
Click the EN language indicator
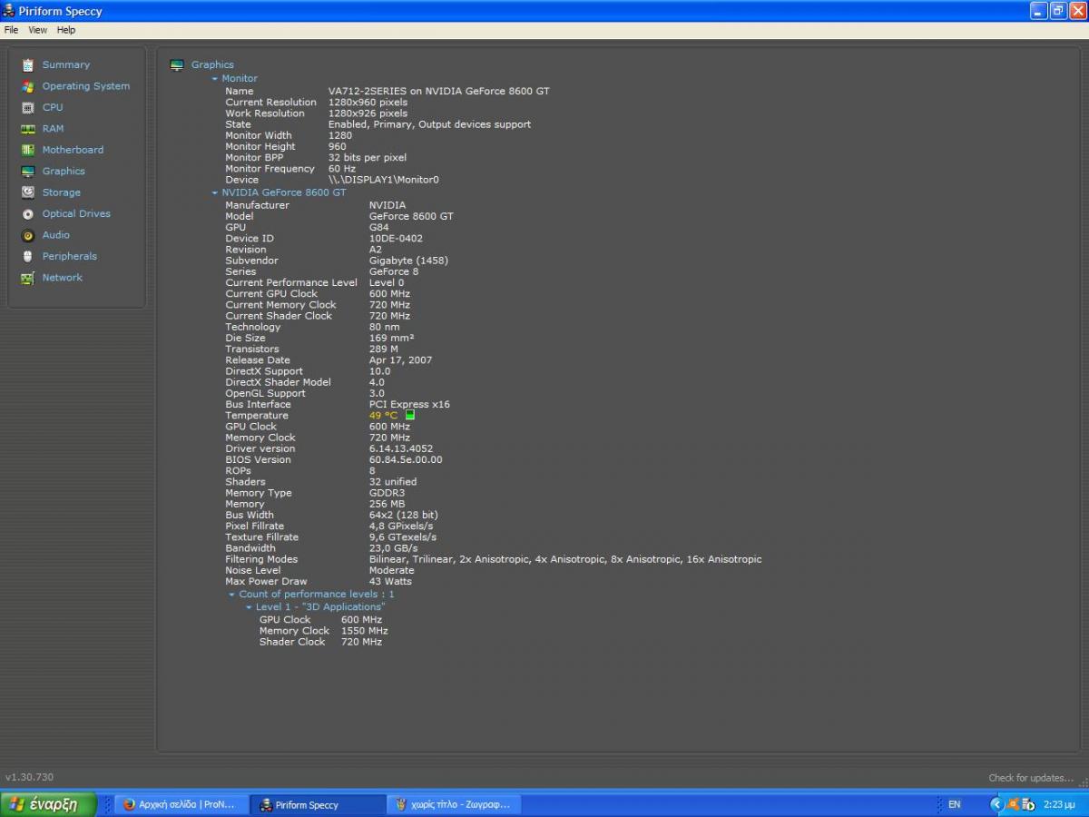point(955,804)
